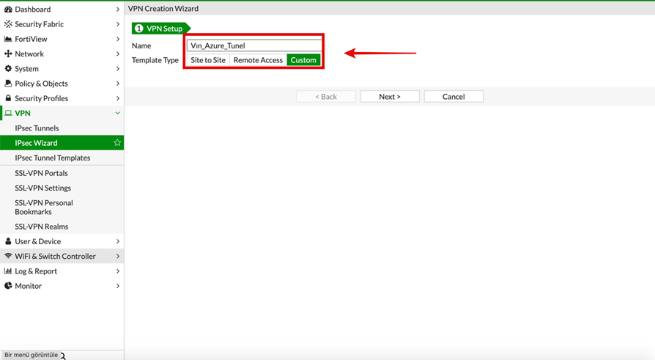Click the WiFi & Switch Controller icon

[x=8, y=256]
